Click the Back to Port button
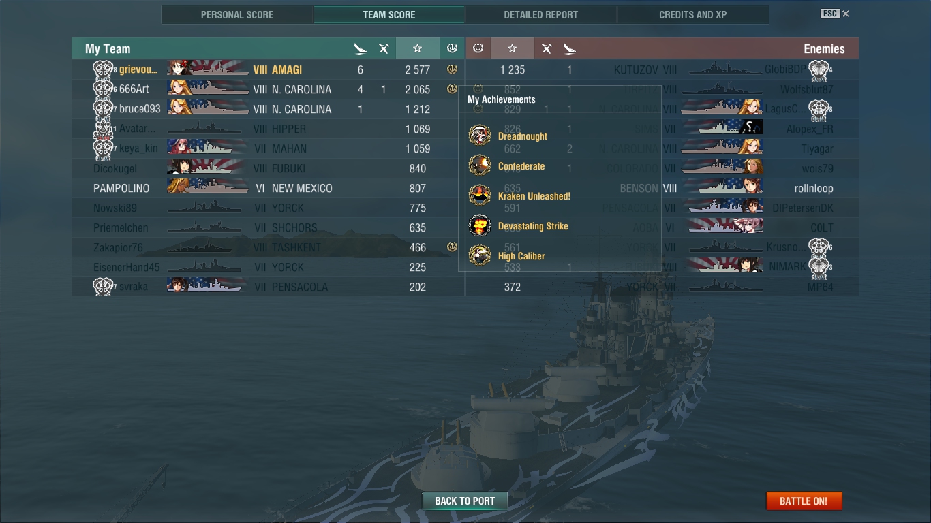Screen dimensions: 931x523 pos(465,501)
